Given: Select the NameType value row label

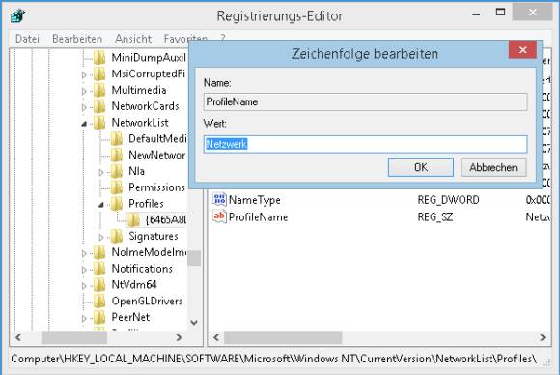Looking at the screenshot, I should pyautogui.click(x=254, y=200).
